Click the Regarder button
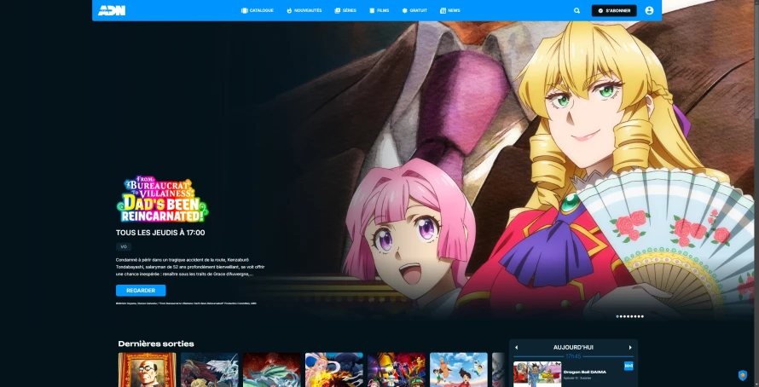The width and height of the screenshot is (759, 387). 141,290
